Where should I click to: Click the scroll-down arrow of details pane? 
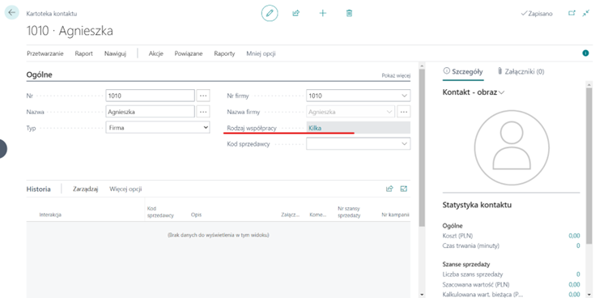coord(589,295)
